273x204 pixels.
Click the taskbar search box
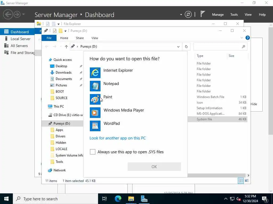[55, 199]
